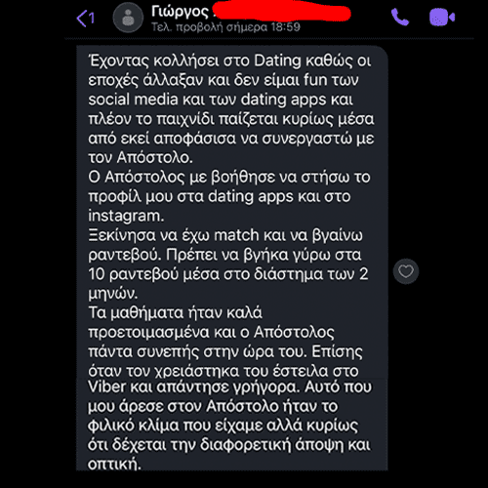Tap the unread count badge "1"
Viewport: 488px width, 488px height.
[x=92, y=18]
